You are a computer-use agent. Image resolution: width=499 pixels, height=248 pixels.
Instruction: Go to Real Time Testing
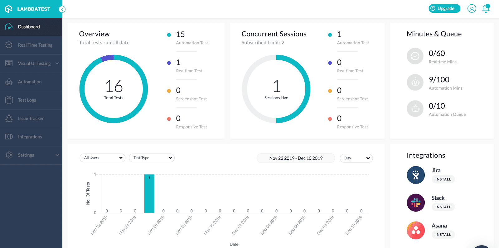pos(35,45)
